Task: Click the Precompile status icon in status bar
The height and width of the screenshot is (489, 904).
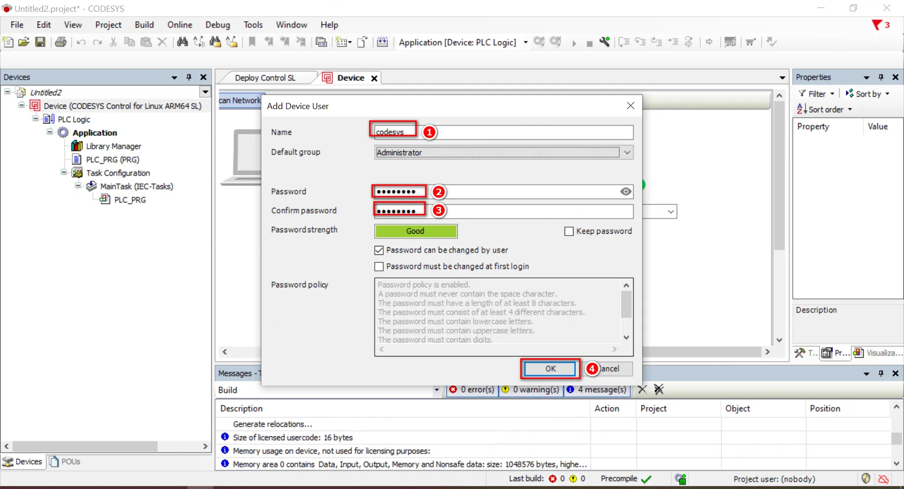Action: click(x=646, y=479)
